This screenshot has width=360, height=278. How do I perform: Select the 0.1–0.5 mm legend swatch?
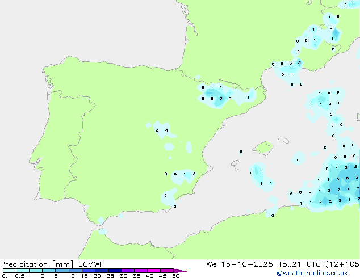[x=10, y=271]
